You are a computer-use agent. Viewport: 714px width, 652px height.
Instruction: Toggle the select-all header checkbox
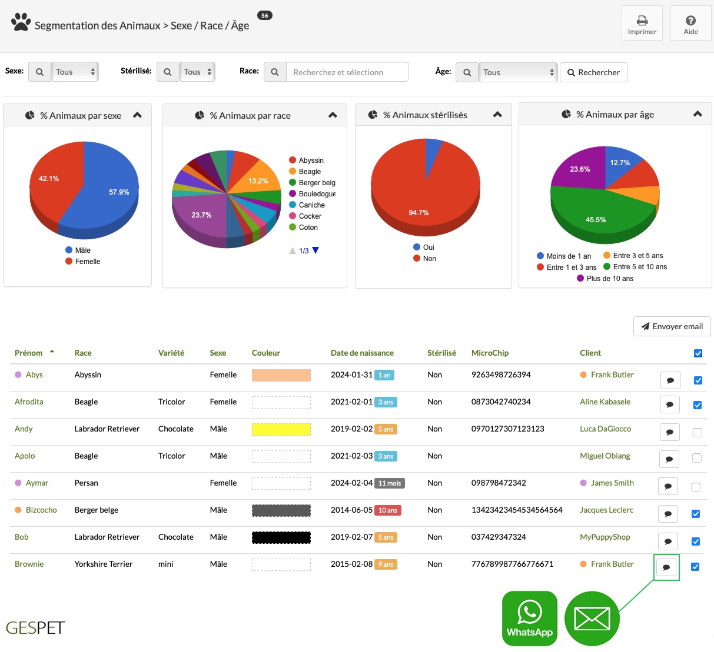tap(698, 353)
